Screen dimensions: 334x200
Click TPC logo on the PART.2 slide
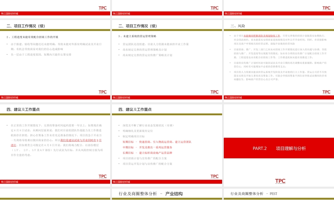pos(280,181)
